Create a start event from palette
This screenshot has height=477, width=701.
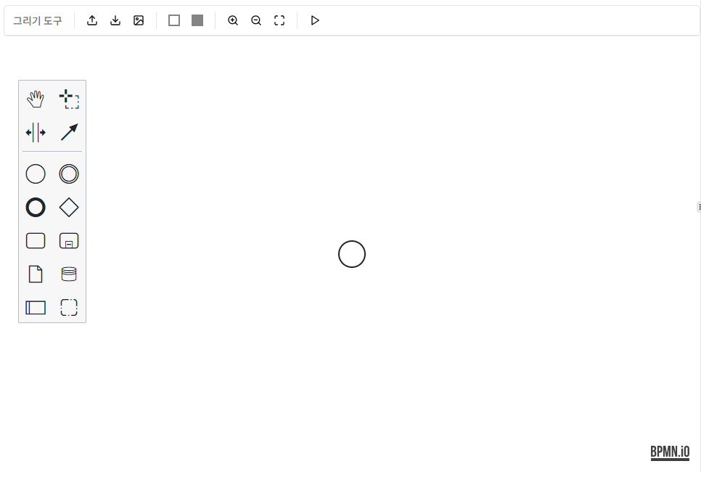tap(36, 174)
